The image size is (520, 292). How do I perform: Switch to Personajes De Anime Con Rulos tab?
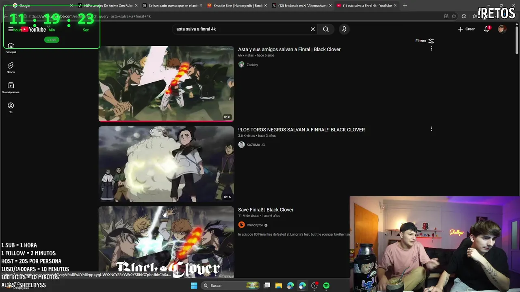point(107,5)
